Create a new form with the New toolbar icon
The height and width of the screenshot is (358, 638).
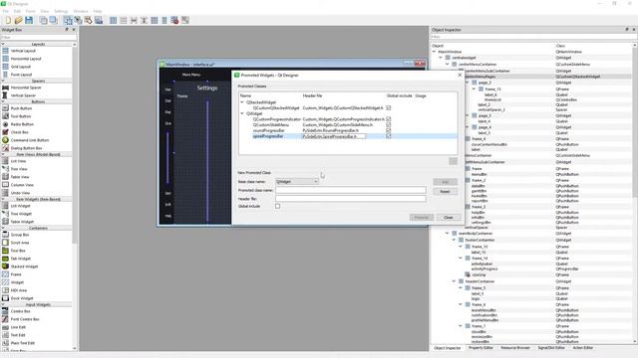point(8,20)
